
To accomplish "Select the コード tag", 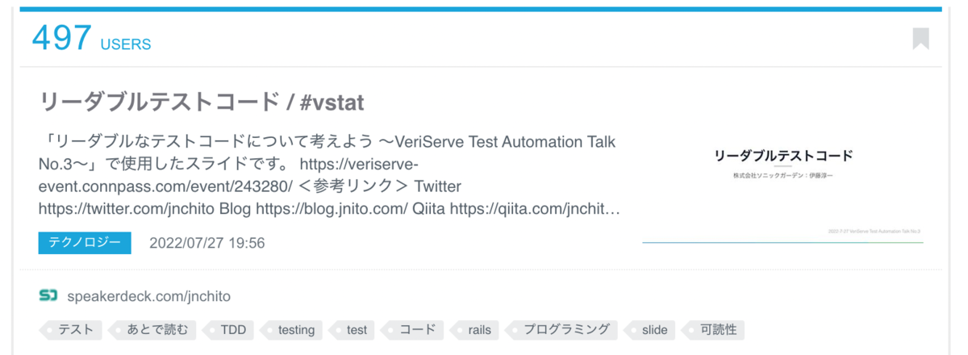I will point(412,329).
